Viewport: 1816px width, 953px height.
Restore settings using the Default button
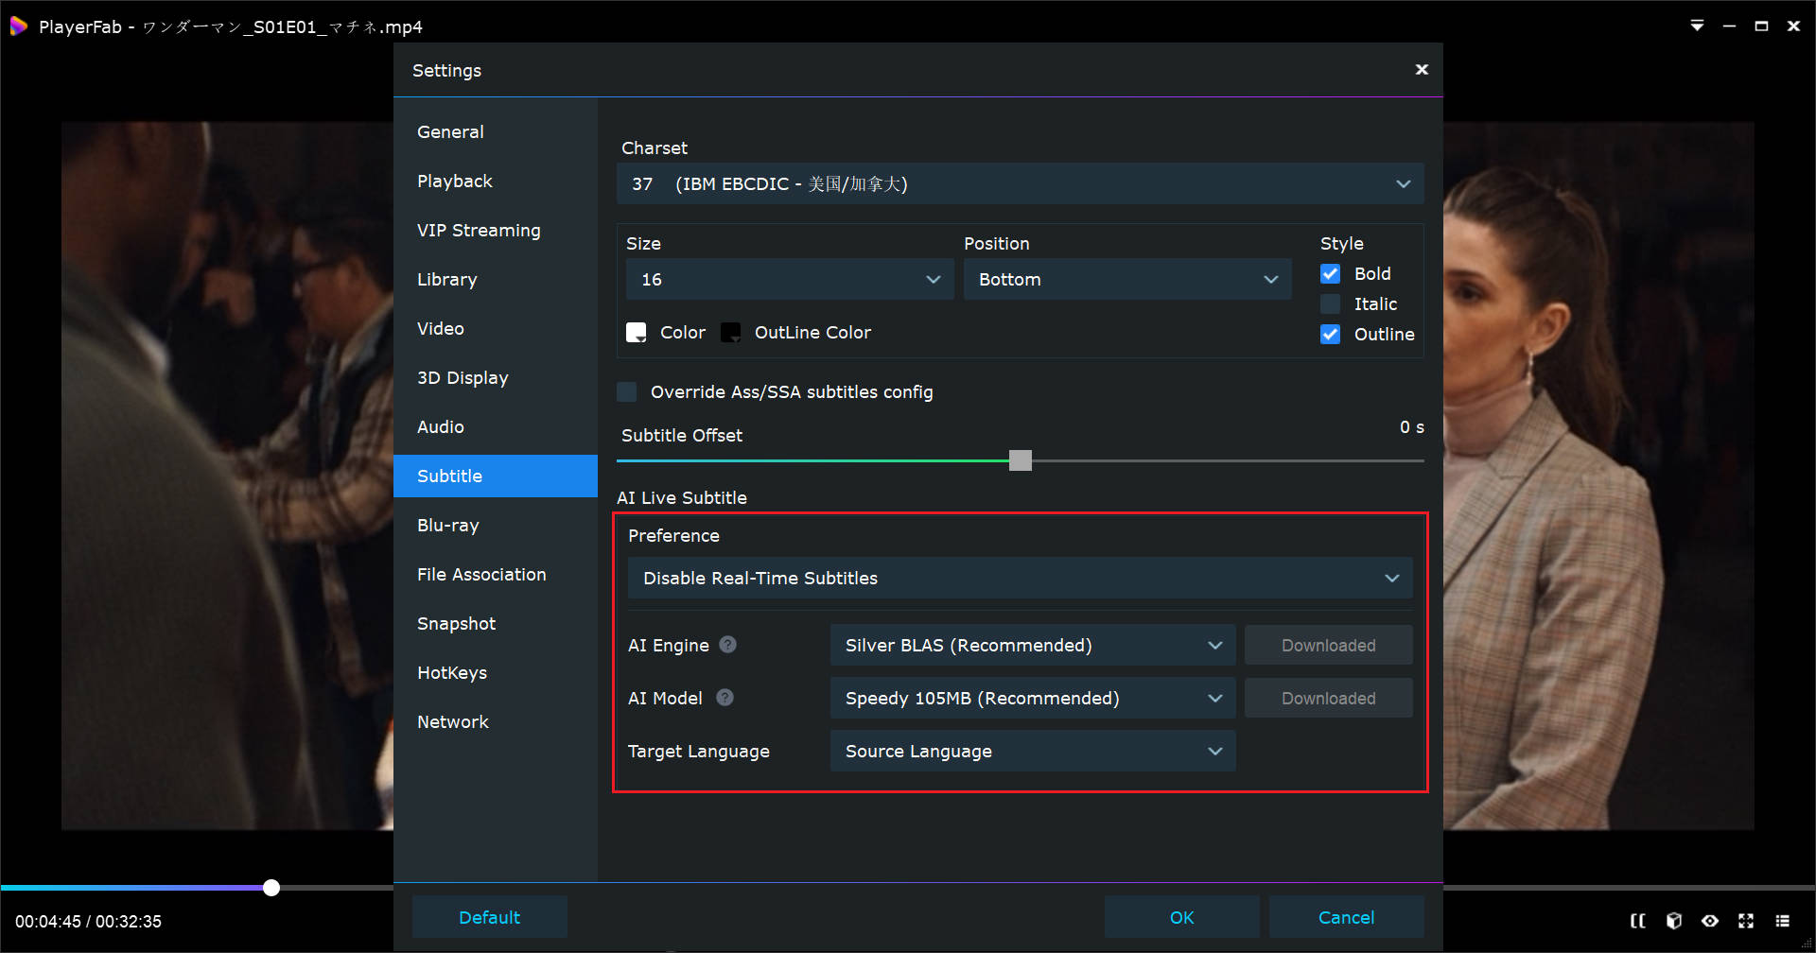click(x=489, y=916)
